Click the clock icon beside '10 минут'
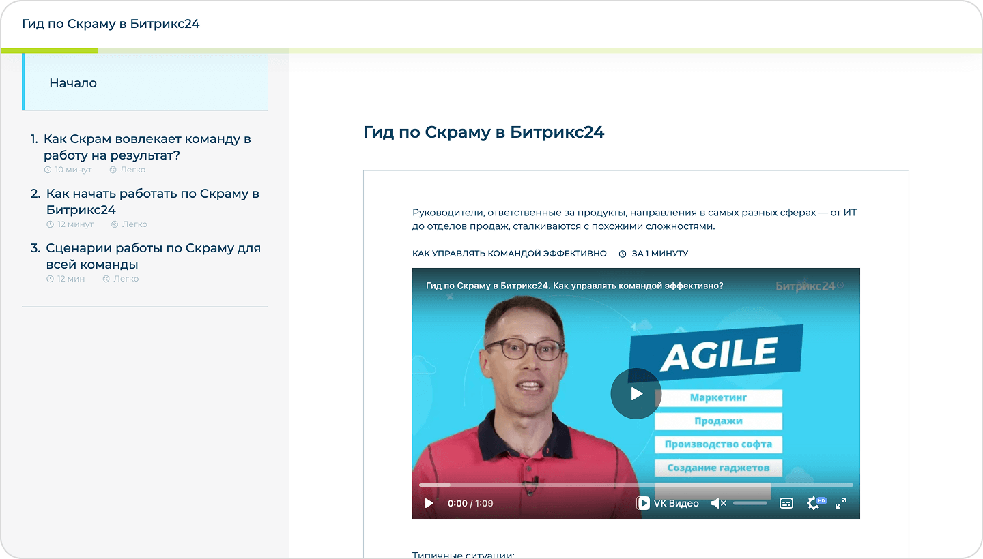Image resolution: width=983 pixels, height=559 pixels. [x=48, y=170]
